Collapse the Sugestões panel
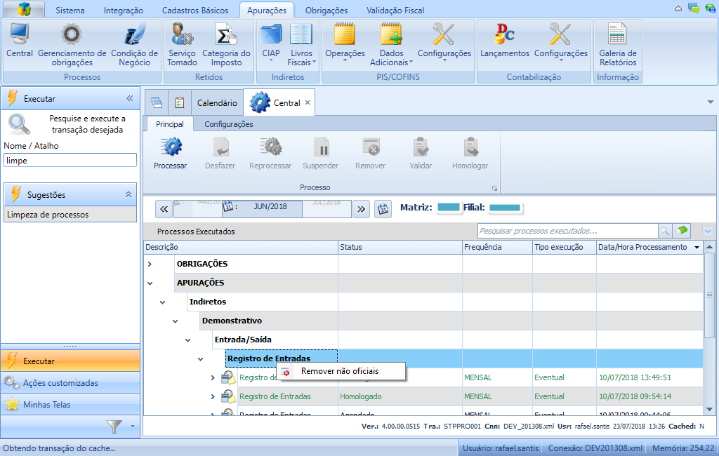This screenshot has height=456, width=719. pyautogui.click(x=128, y=194)
